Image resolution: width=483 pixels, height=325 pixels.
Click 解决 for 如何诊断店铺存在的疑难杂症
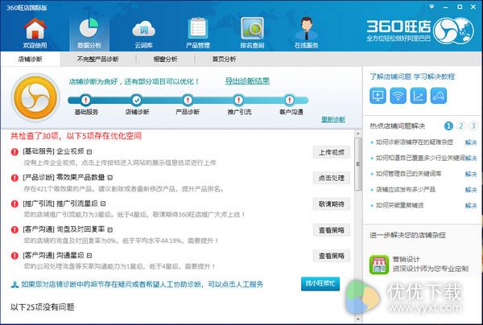click(471, 142)
